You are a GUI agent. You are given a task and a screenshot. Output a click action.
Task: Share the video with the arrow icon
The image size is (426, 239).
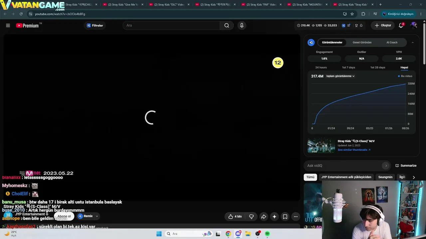[264, 216]
